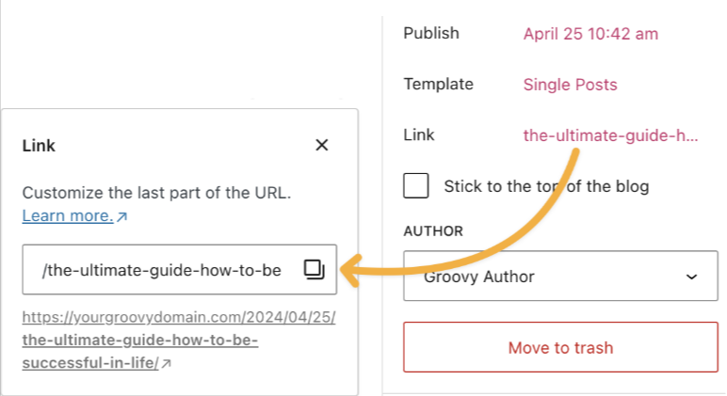This screenshot has height=396, width=727.
Task: Open the April 25 10:42 am publish date
Action: [x=590, y=34]
